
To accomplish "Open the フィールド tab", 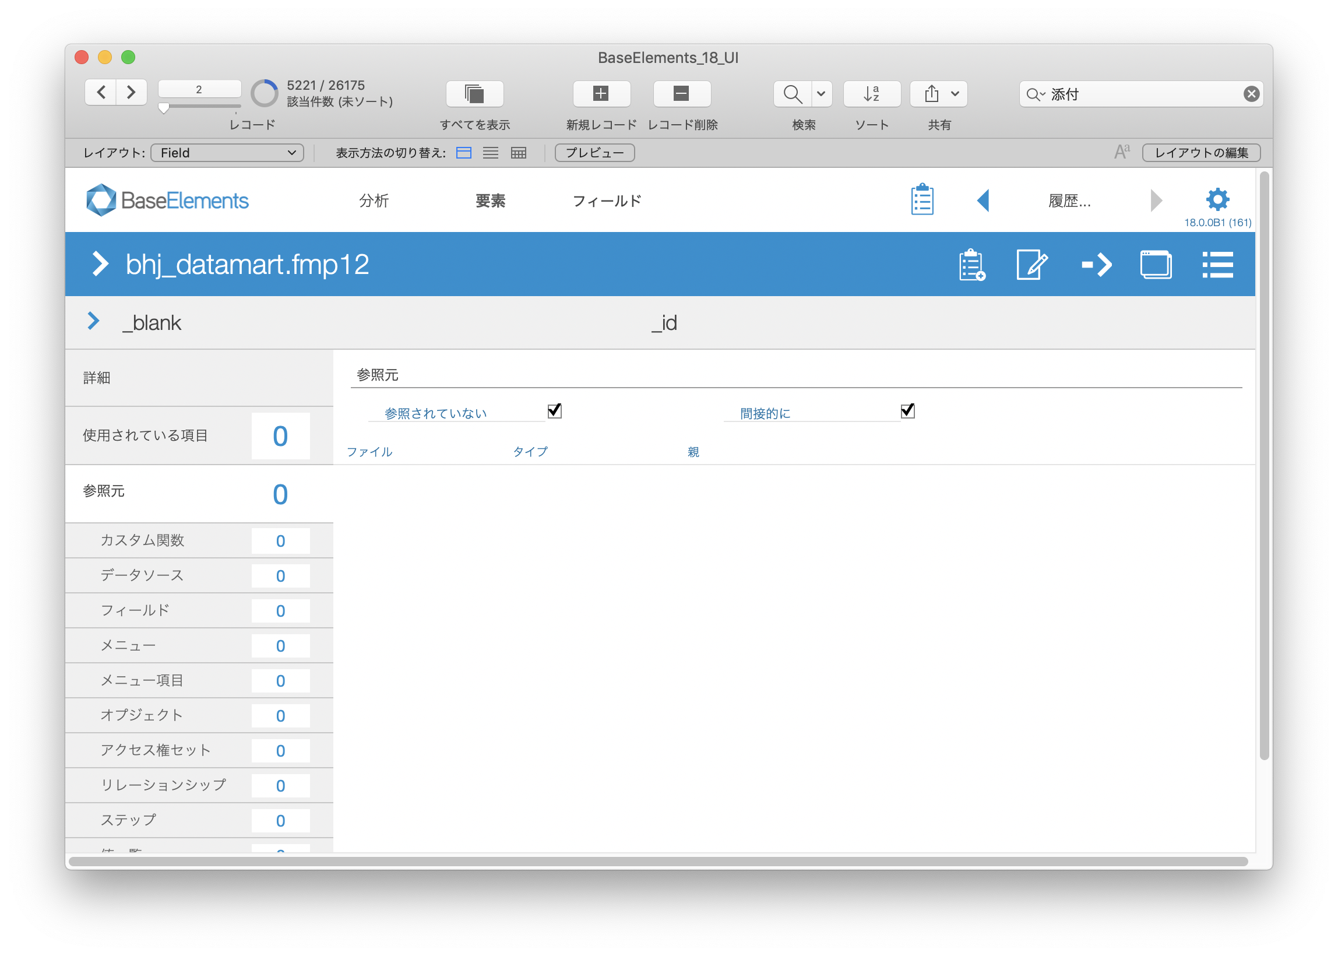I will tap(607, 201).
